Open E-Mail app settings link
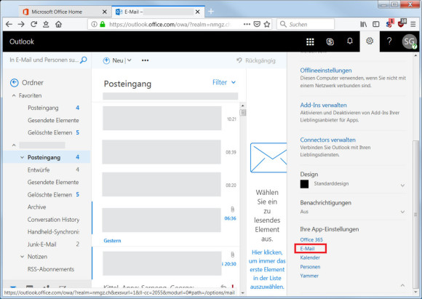The image size is (422, 299). point(307,248)
